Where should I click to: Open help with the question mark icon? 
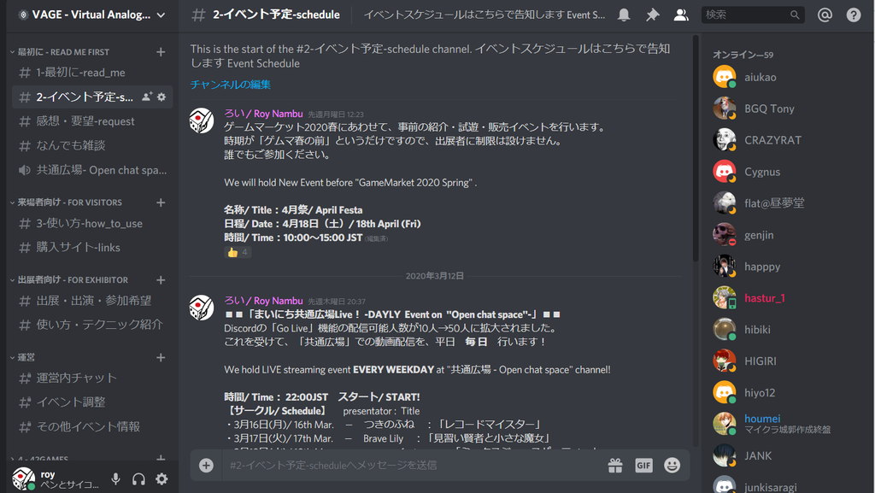(x=854, y=15)
